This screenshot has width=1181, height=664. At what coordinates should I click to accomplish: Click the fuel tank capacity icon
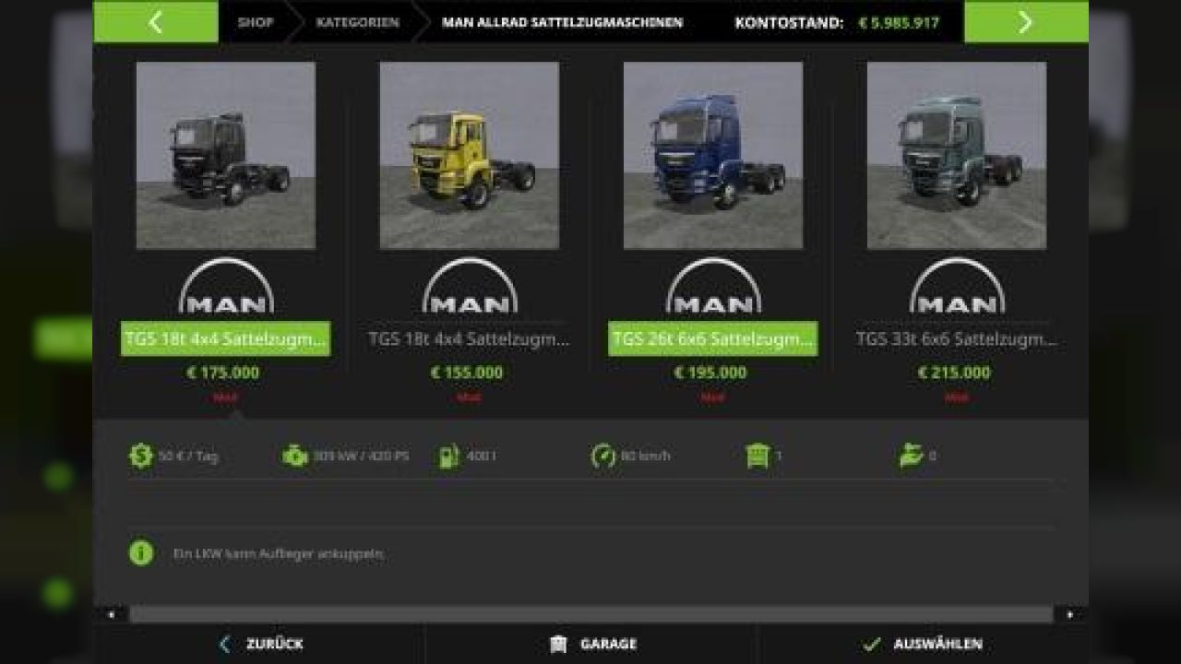point(448,456)
